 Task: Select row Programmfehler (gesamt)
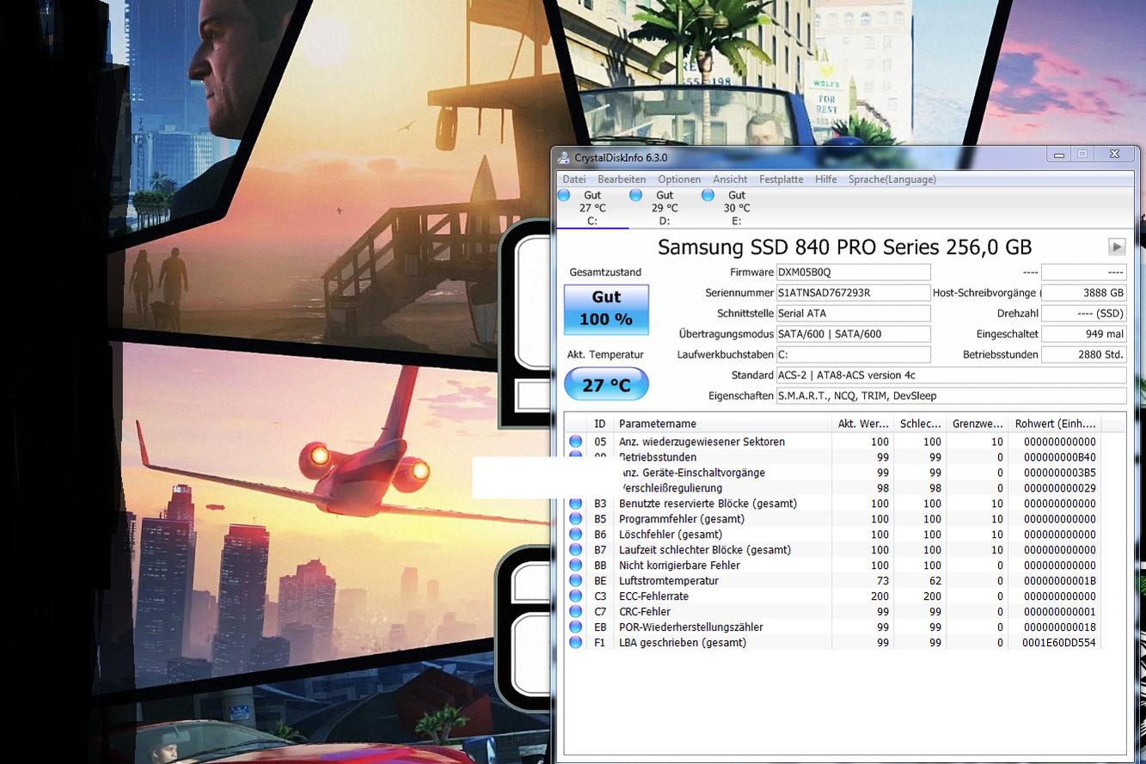(832, 519)
